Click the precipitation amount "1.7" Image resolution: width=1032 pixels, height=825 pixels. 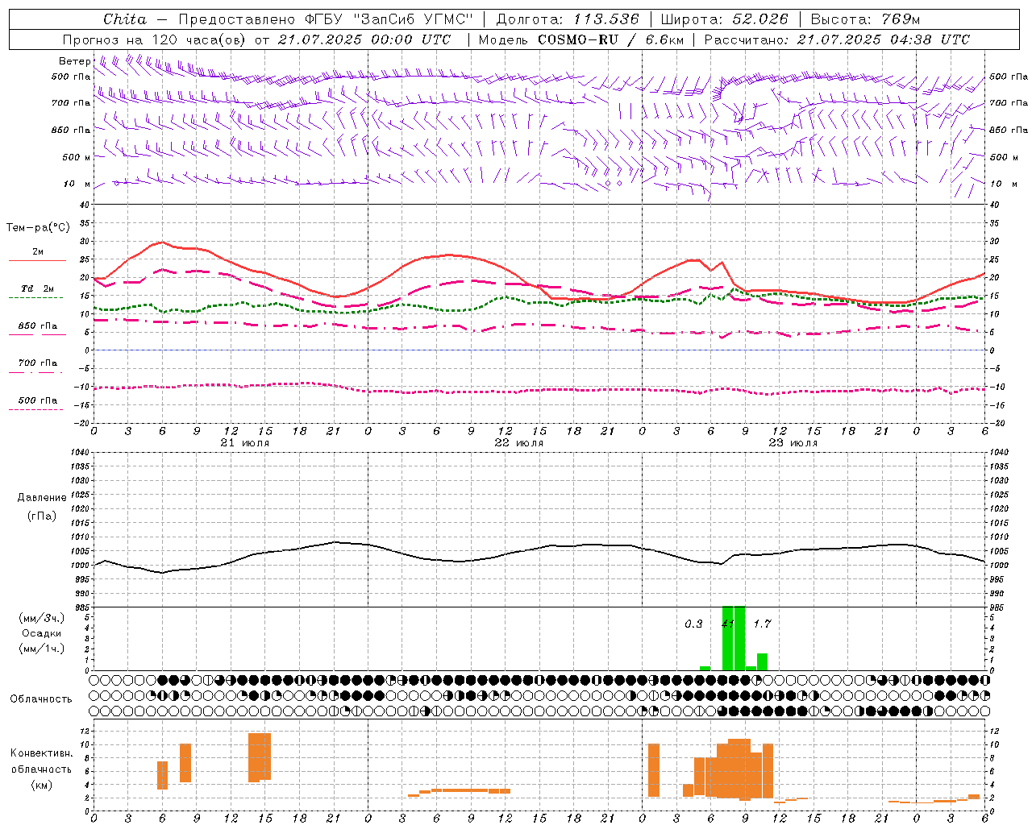coord(762,624)
